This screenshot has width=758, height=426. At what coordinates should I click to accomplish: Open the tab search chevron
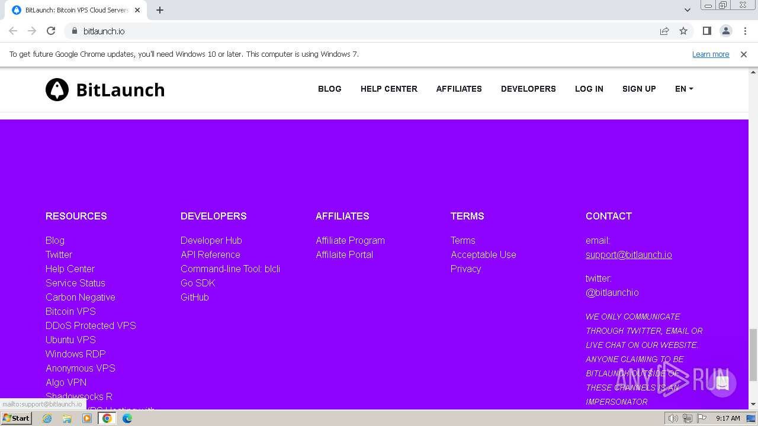(x=687, y=10)
